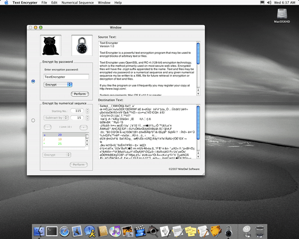Viewport: 299px width, 239px height.
Task: Click the minus button left of Limit 10
Action: point(48,127)
